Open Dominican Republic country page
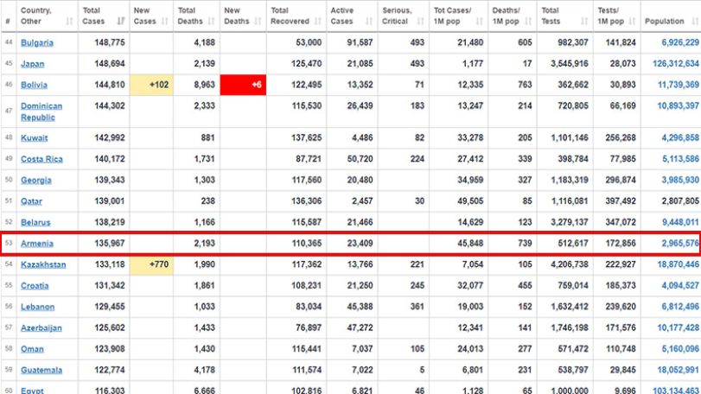701x394 pixels. 41,111
